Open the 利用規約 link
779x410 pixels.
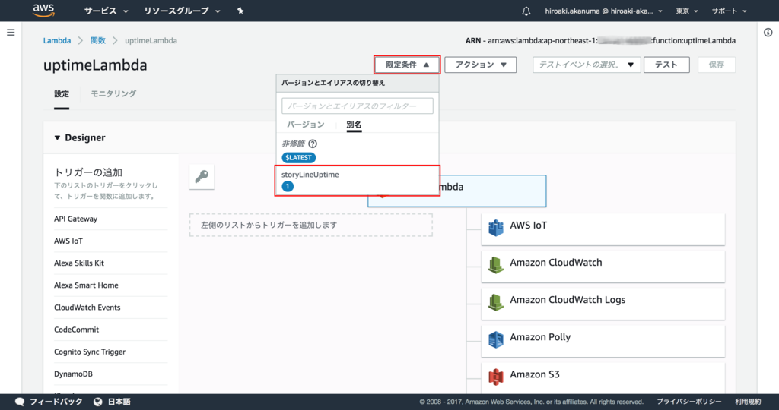pos(748,402)
